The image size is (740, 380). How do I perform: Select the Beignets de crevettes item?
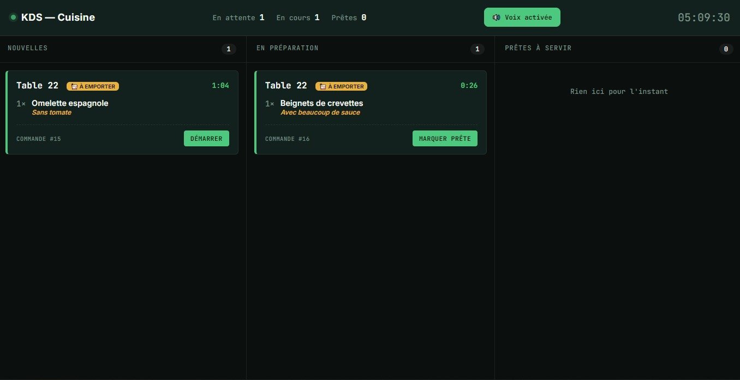click(x=321, y=103)
